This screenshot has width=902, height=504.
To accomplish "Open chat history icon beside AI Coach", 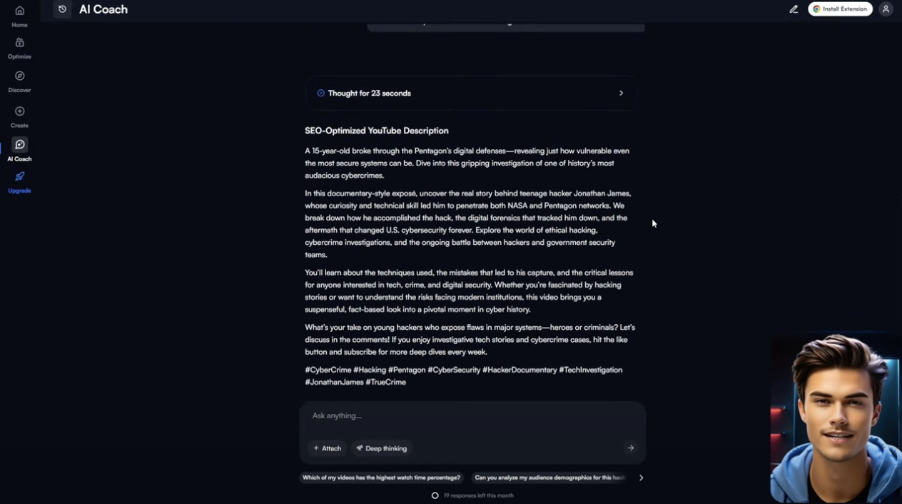I will click(62, 9).
